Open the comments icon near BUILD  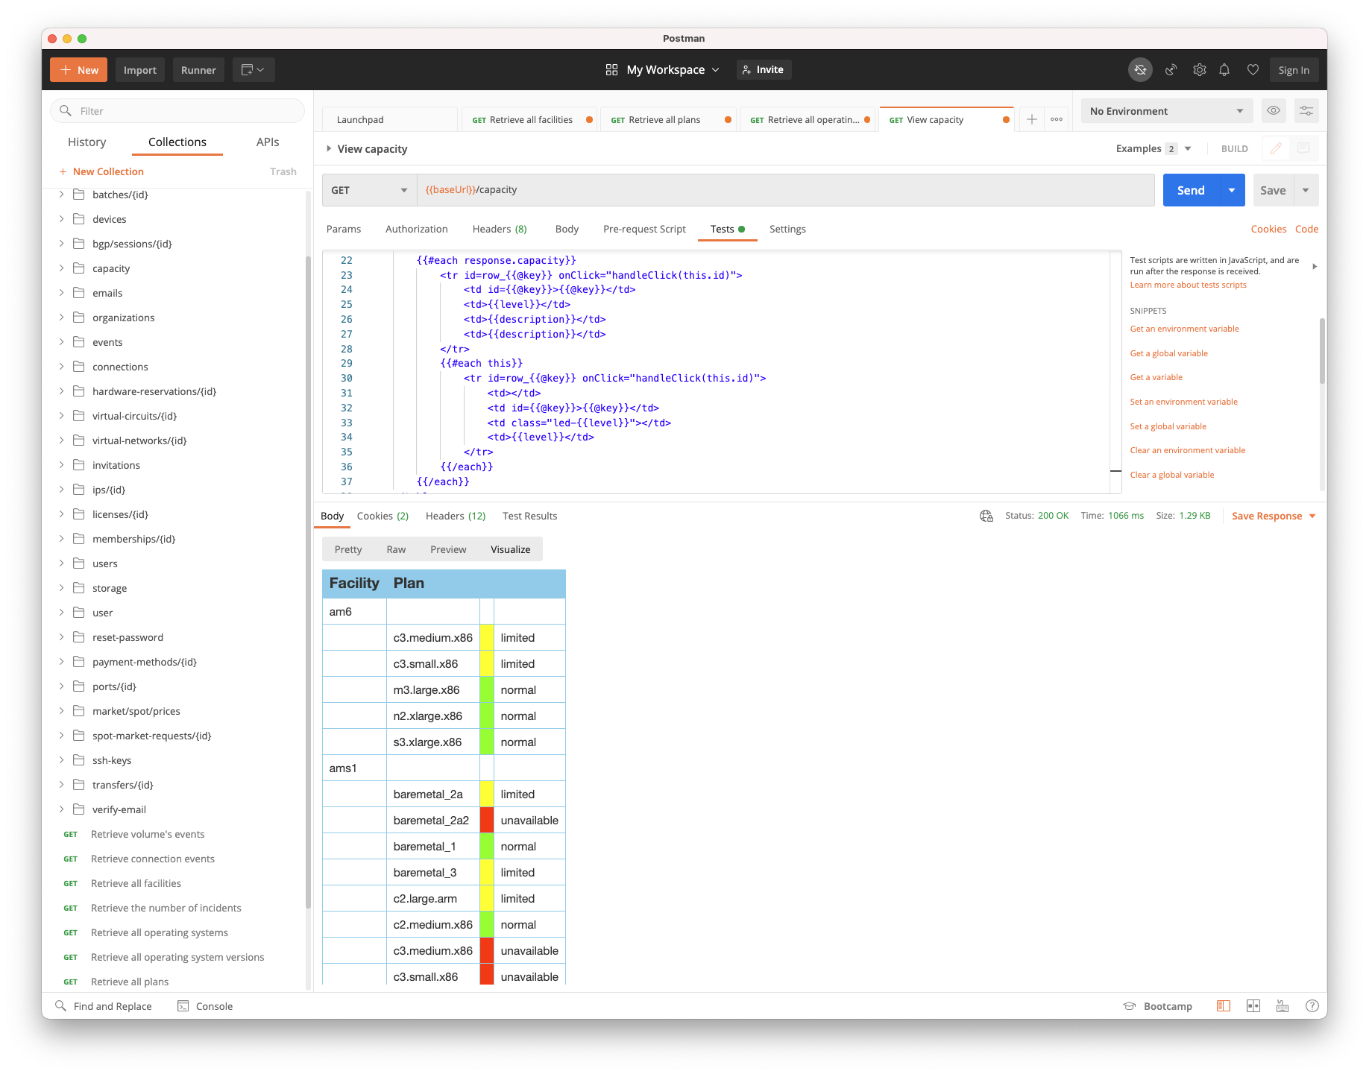point(1303,148)
